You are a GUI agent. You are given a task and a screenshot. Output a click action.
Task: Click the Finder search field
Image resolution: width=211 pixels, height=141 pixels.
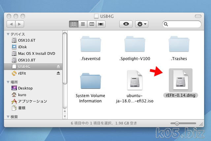pyautogui.click(x=182, y=24)
